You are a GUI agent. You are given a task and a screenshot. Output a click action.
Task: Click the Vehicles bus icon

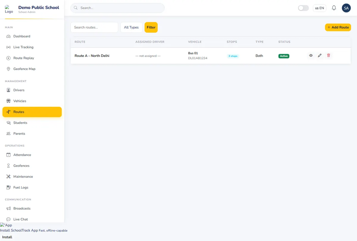tap(8, 101)
